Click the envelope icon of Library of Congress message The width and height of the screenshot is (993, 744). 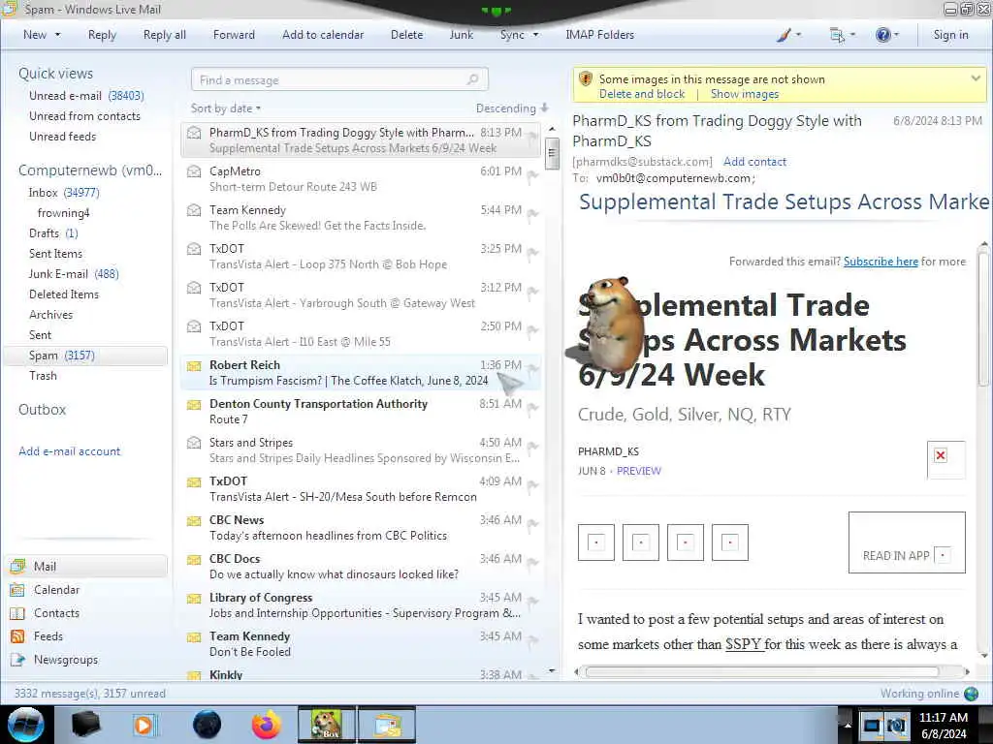pyautogui.click(x=194, y=599)
